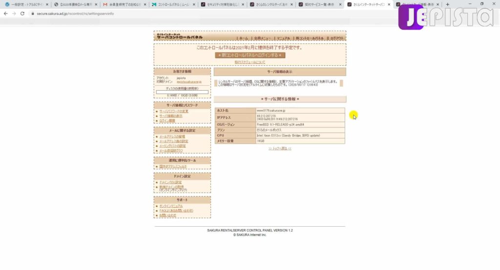The width and height of the screenshot is (500, 270).
Task: Open メールアドレスの管理 link
Action: (172, 136)
